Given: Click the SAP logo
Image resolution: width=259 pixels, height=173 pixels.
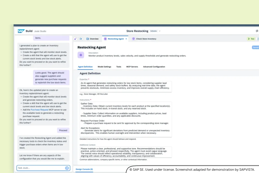Looking at the screenshot, I should 21,31.
